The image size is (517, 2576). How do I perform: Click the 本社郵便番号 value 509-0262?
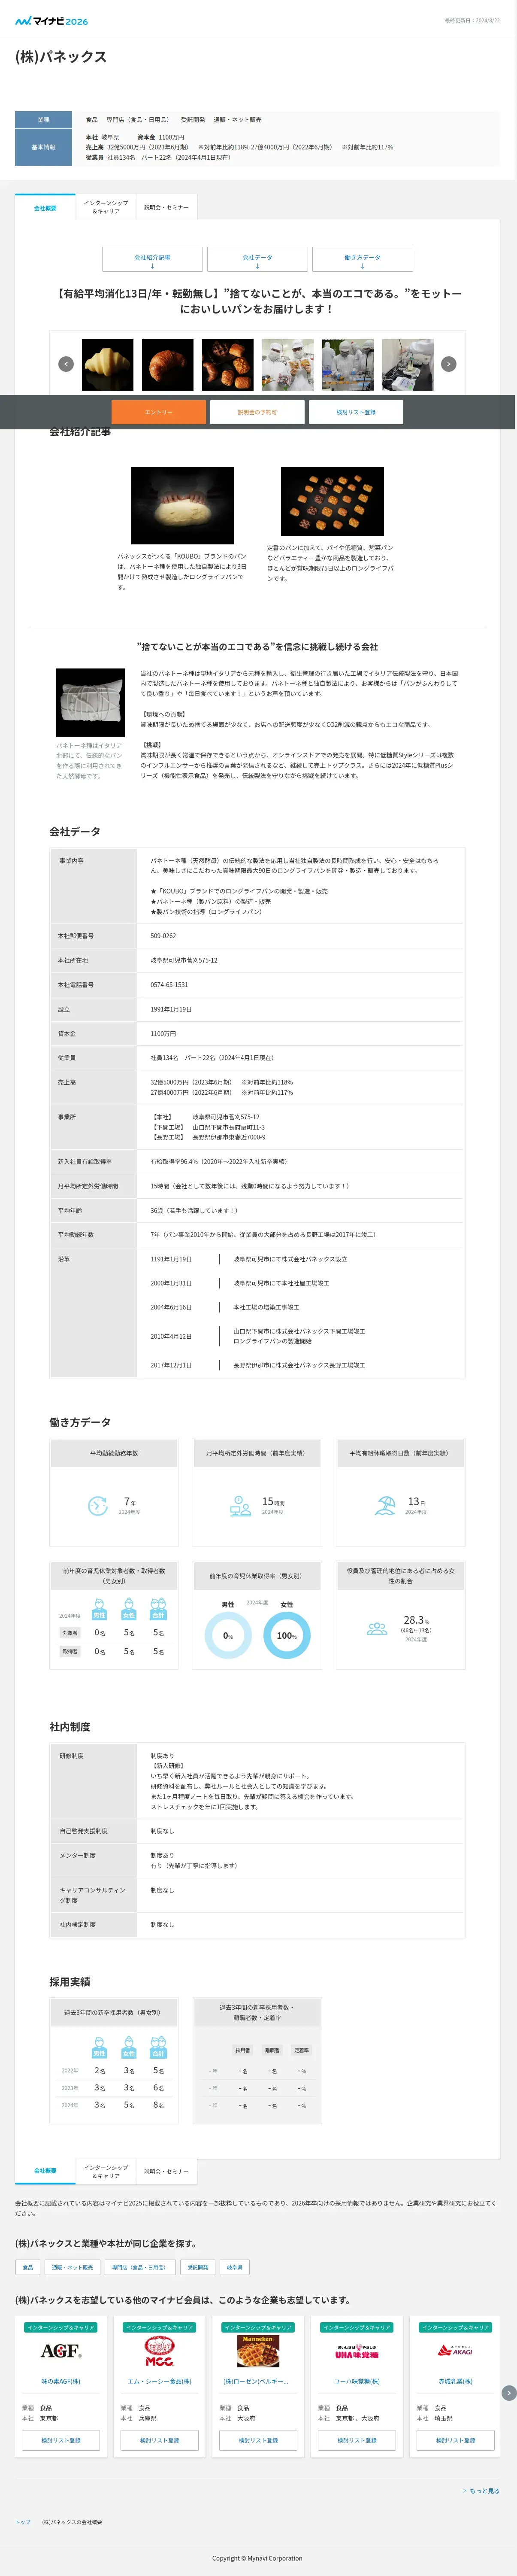pos(163,936)
